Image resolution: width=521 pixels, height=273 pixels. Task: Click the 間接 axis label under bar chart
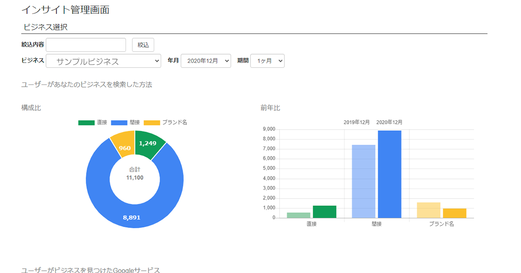pyautogui.click(x=376, y=224)
